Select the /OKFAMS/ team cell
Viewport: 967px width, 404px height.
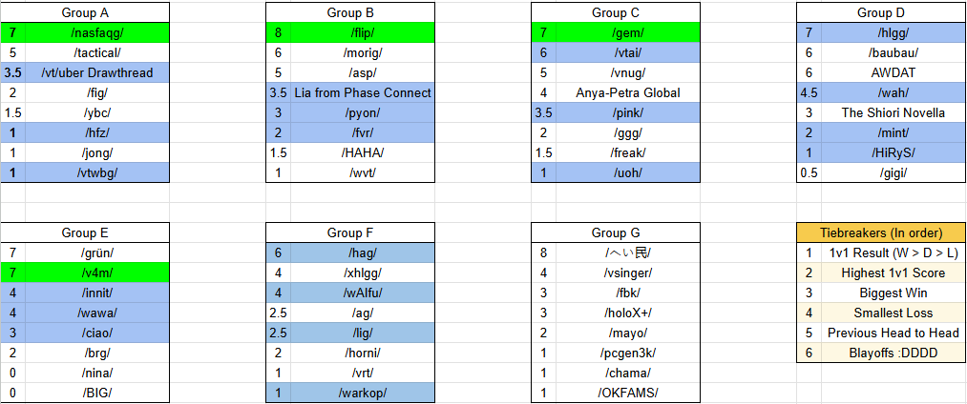click(x=628, y=393)
